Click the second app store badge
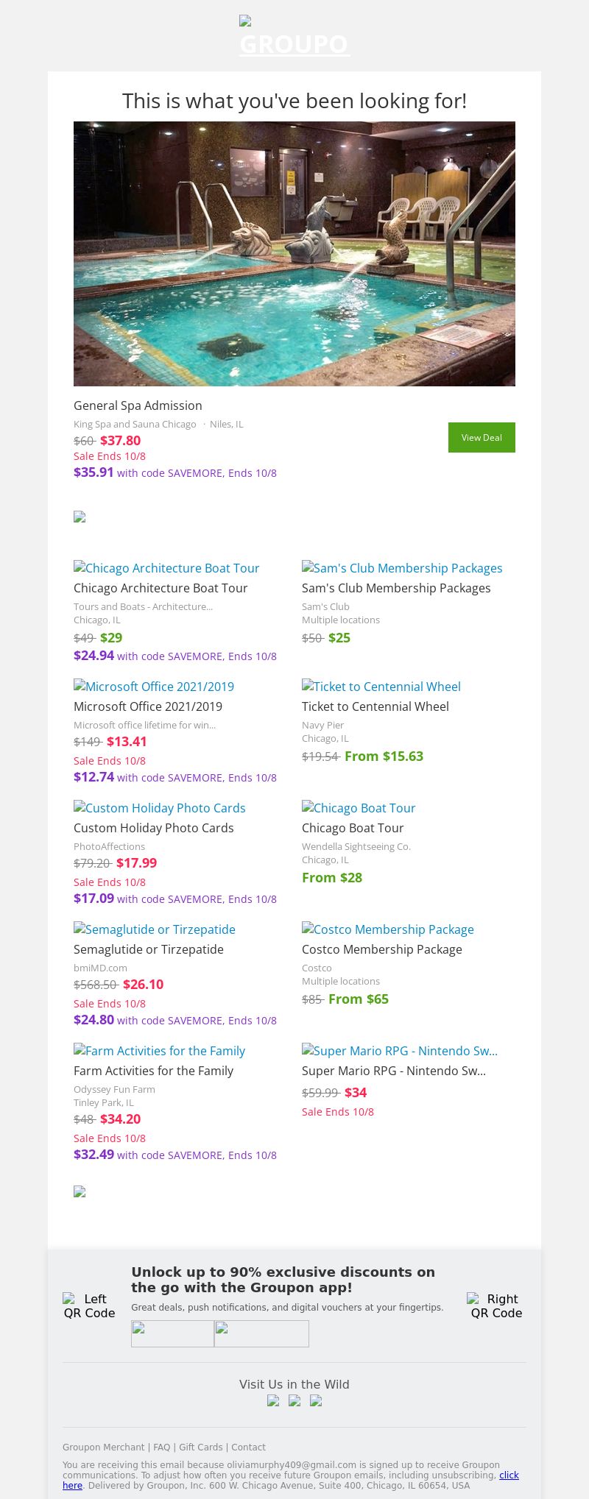The height and width of the screenshot is (1499, 589). (x=261, y=1333)
